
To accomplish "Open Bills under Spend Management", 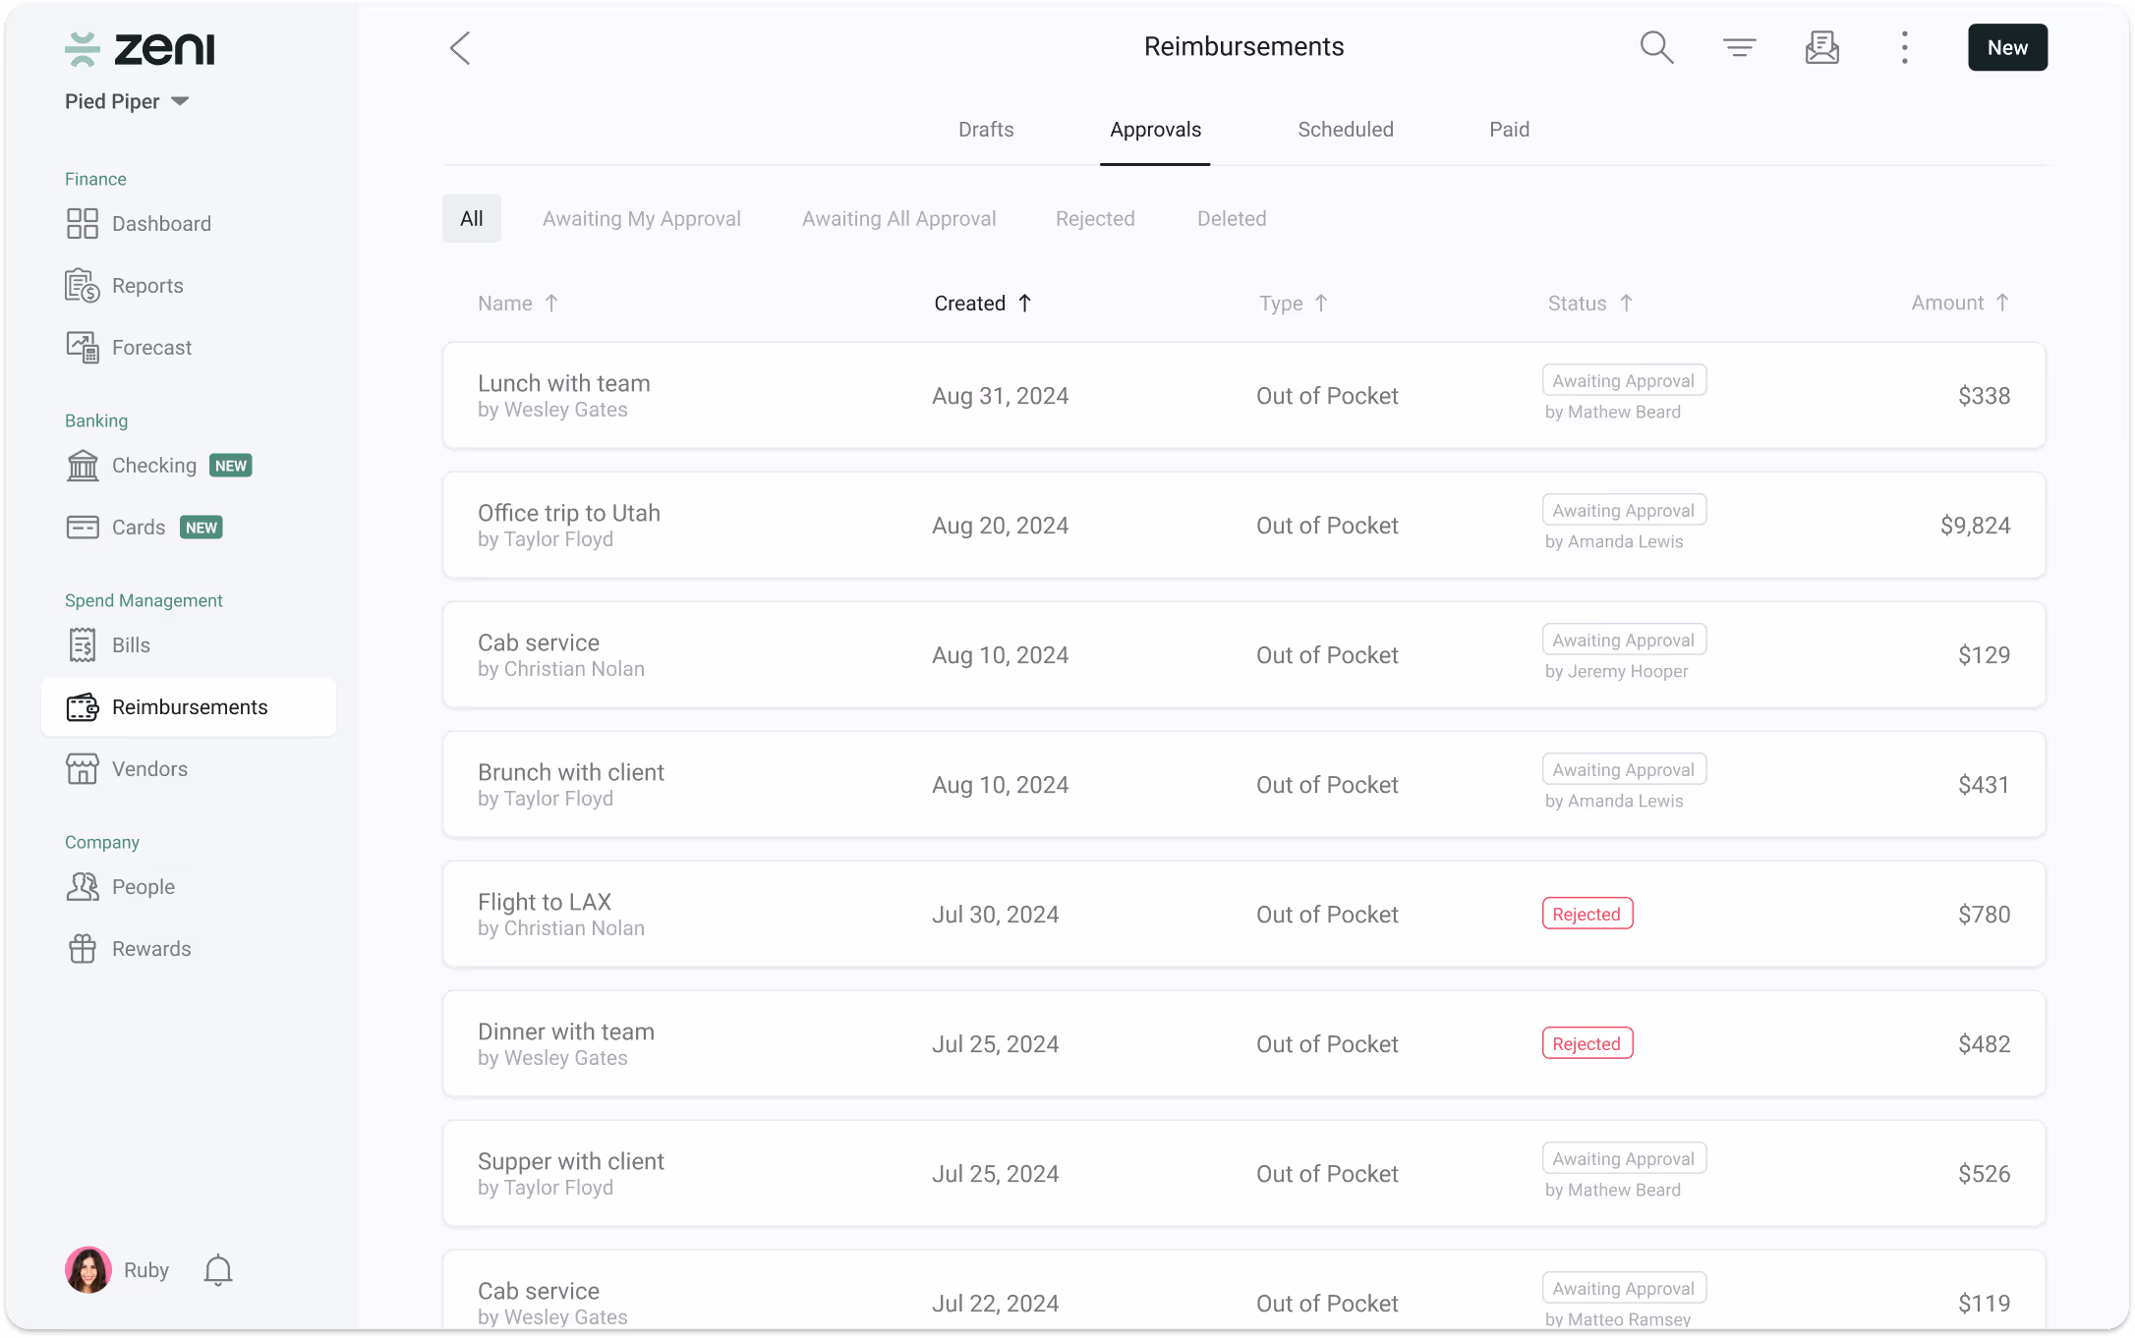I will pos(108,645).
